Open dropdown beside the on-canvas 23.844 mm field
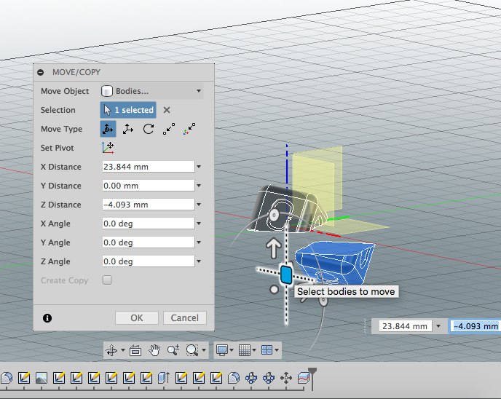This screenshot has height=399, width=501. click(x=438, y=326)
